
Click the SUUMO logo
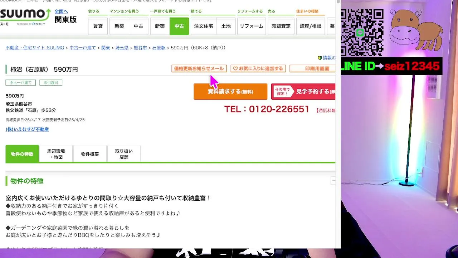coord(25,16)
